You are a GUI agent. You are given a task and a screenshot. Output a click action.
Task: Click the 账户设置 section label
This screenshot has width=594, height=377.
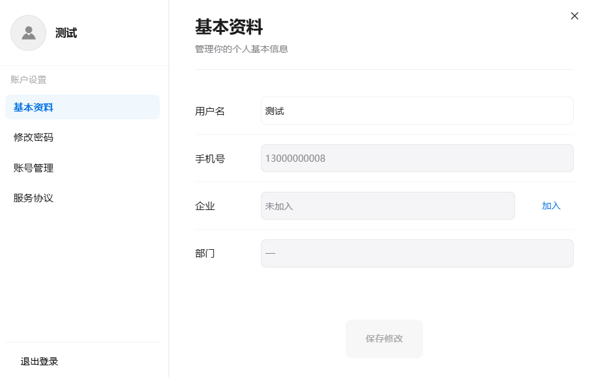(x=29, y=80)
